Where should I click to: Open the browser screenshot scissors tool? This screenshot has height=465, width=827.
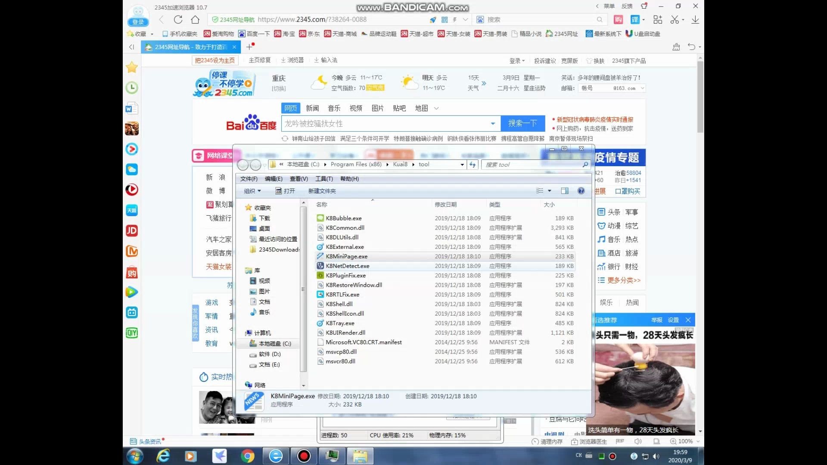(675, 20)
